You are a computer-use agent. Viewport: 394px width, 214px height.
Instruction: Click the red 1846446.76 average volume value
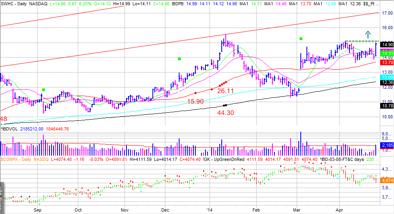click(x=57, y=129)
